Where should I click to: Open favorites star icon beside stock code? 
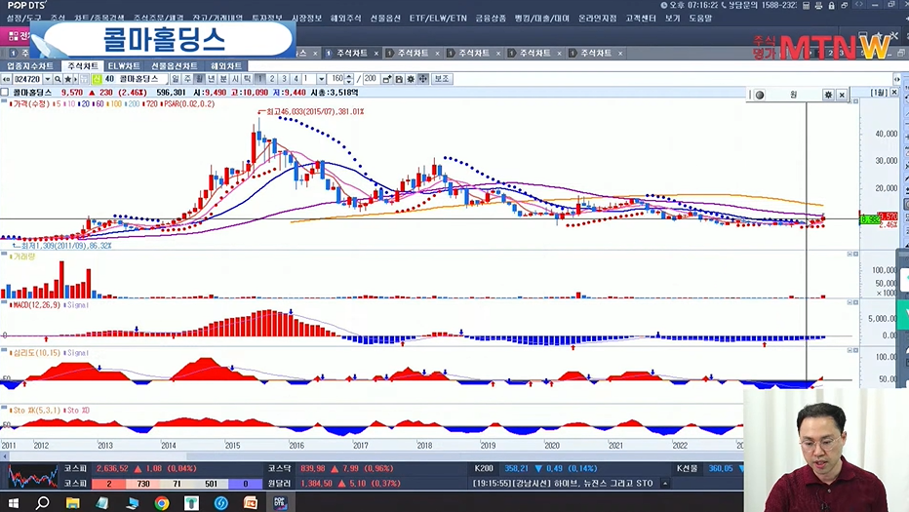pyautogui.click(x=68, y=79)
